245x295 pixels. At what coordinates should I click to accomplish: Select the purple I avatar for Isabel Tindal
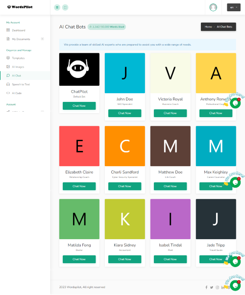coord(171,219)
